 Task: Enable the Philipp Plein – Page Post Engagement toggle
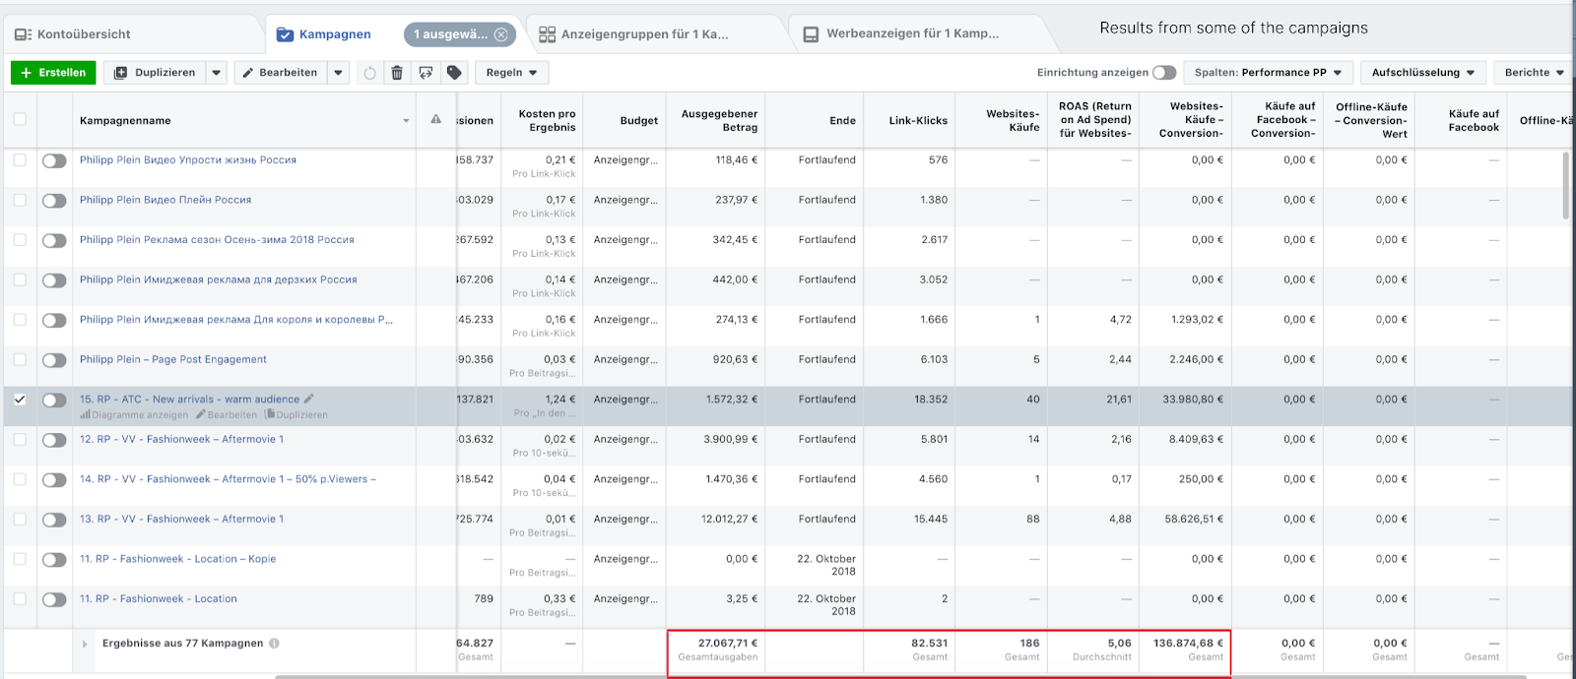pos(54,360)
